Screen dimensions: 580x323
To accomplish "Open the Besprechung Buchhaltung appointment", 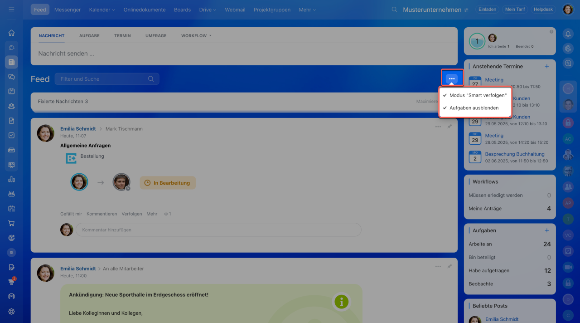I will (515, 154).
